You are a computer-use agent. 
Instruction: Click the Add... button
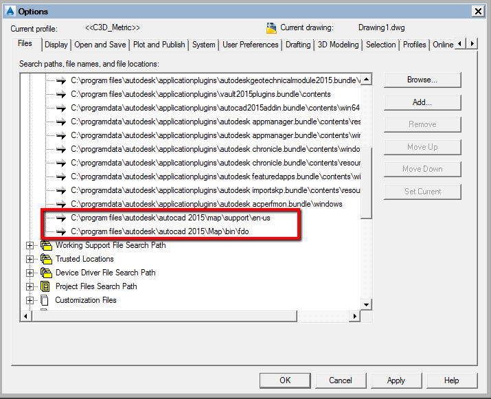(x=422, y=102)
